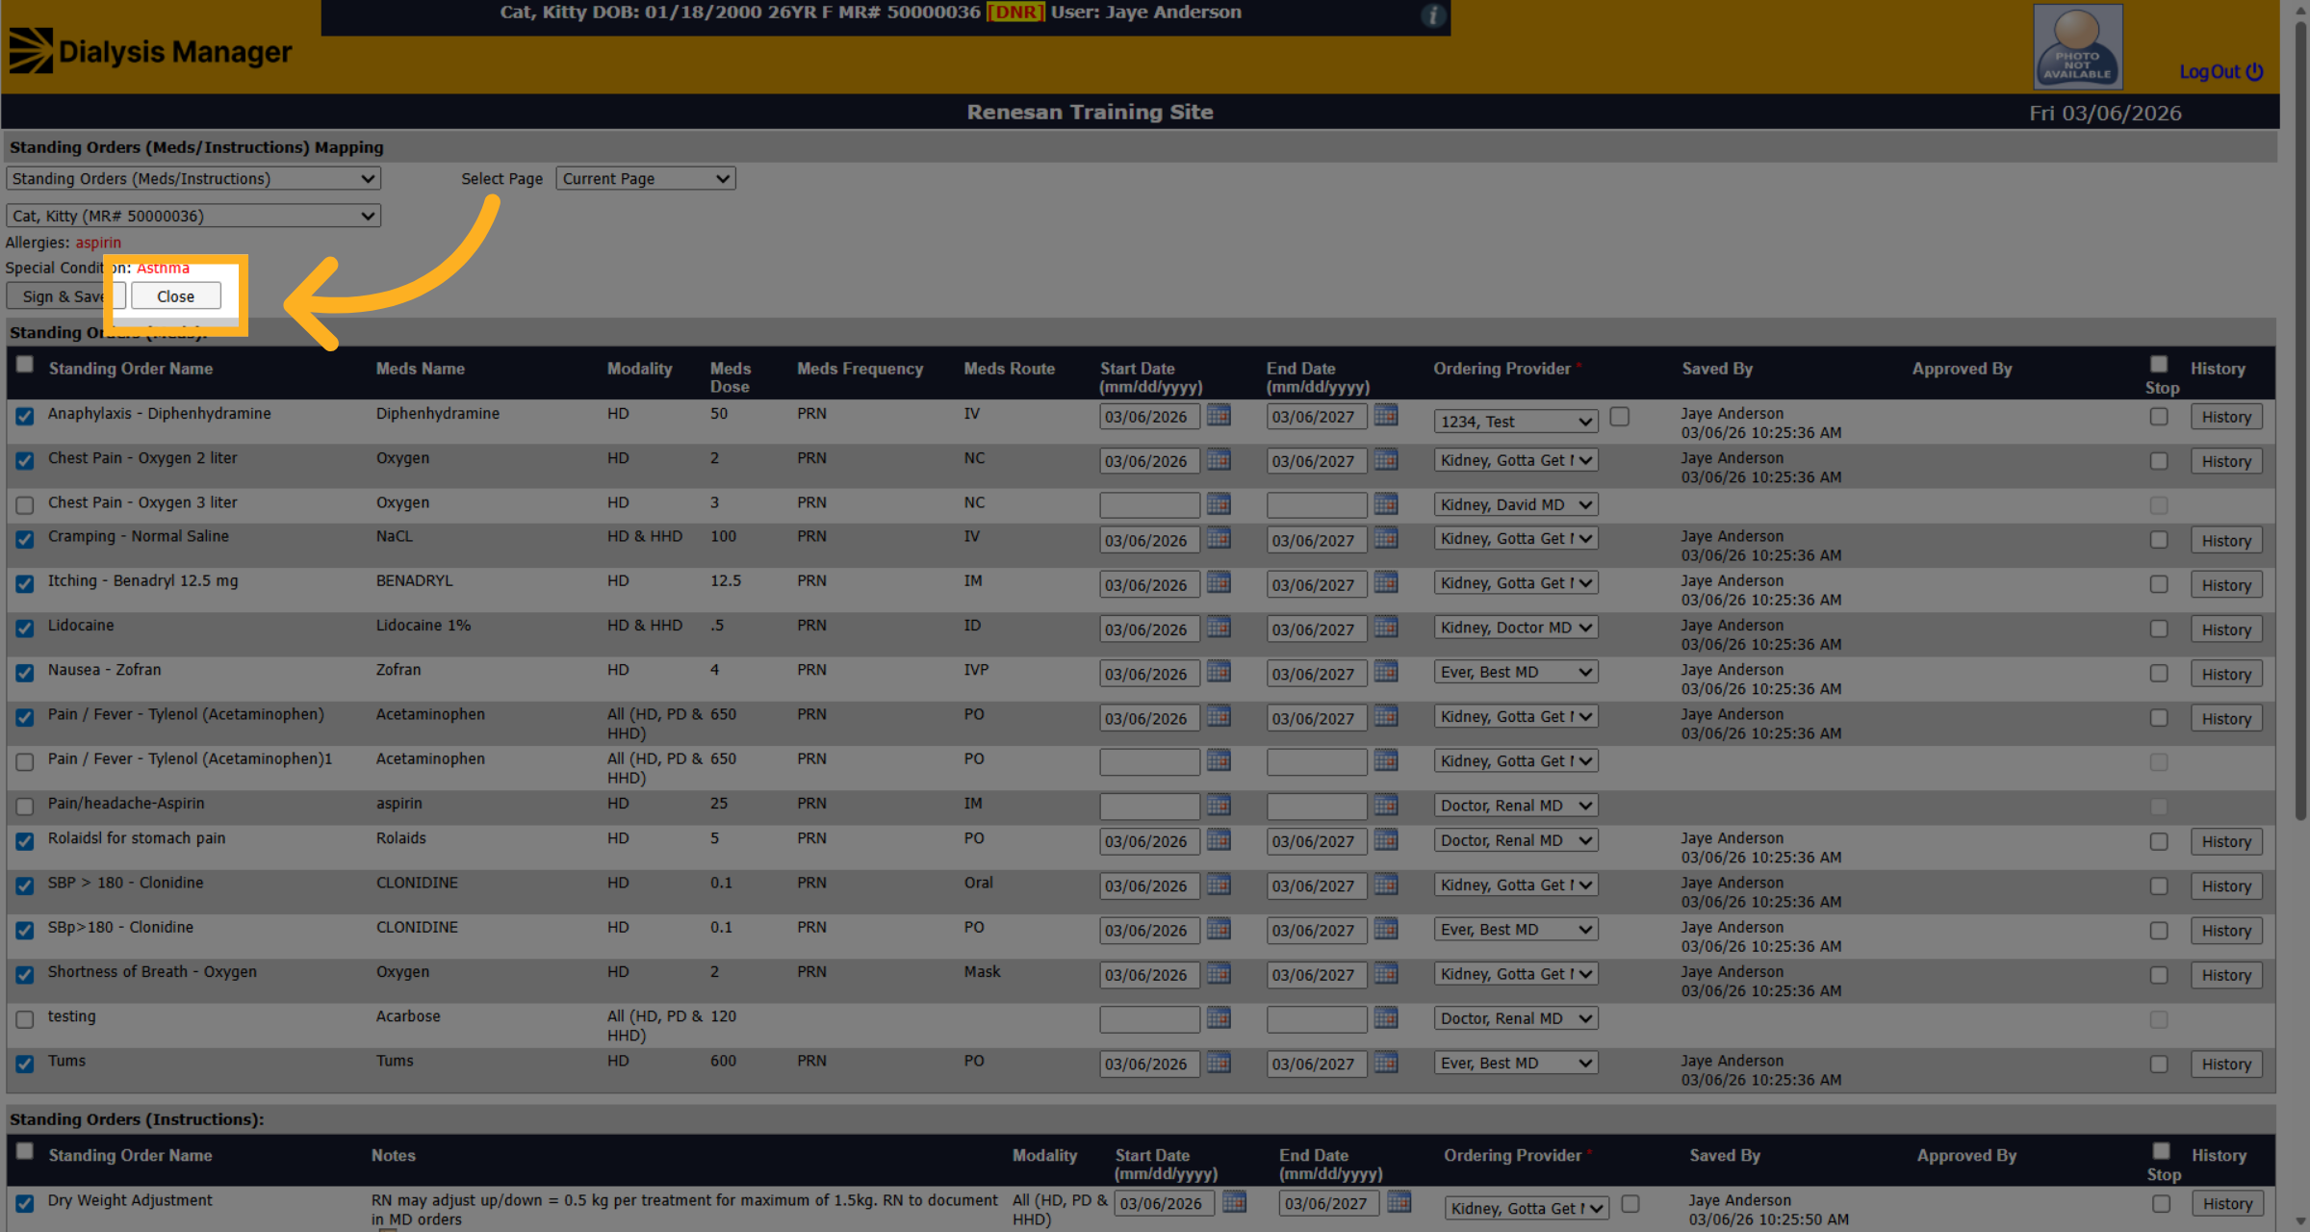Check the Chest Pain - Oxygen 3 liter order
Image resolution: width=2310 pixels, height=1232 pixels.
pos(25,504)
